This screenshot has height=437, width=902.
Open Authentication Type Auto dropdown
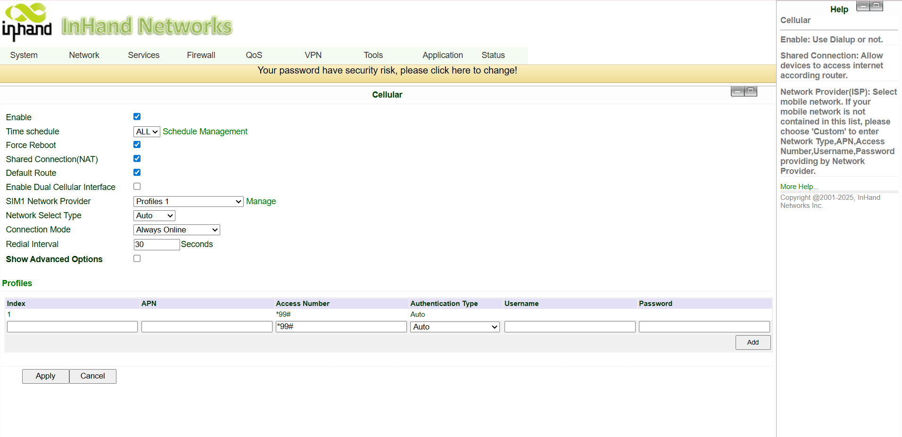click(x=455, y=327)
